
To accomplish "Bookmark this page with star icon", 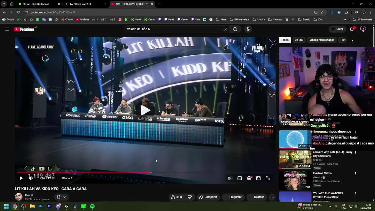I will click(322, 12).
